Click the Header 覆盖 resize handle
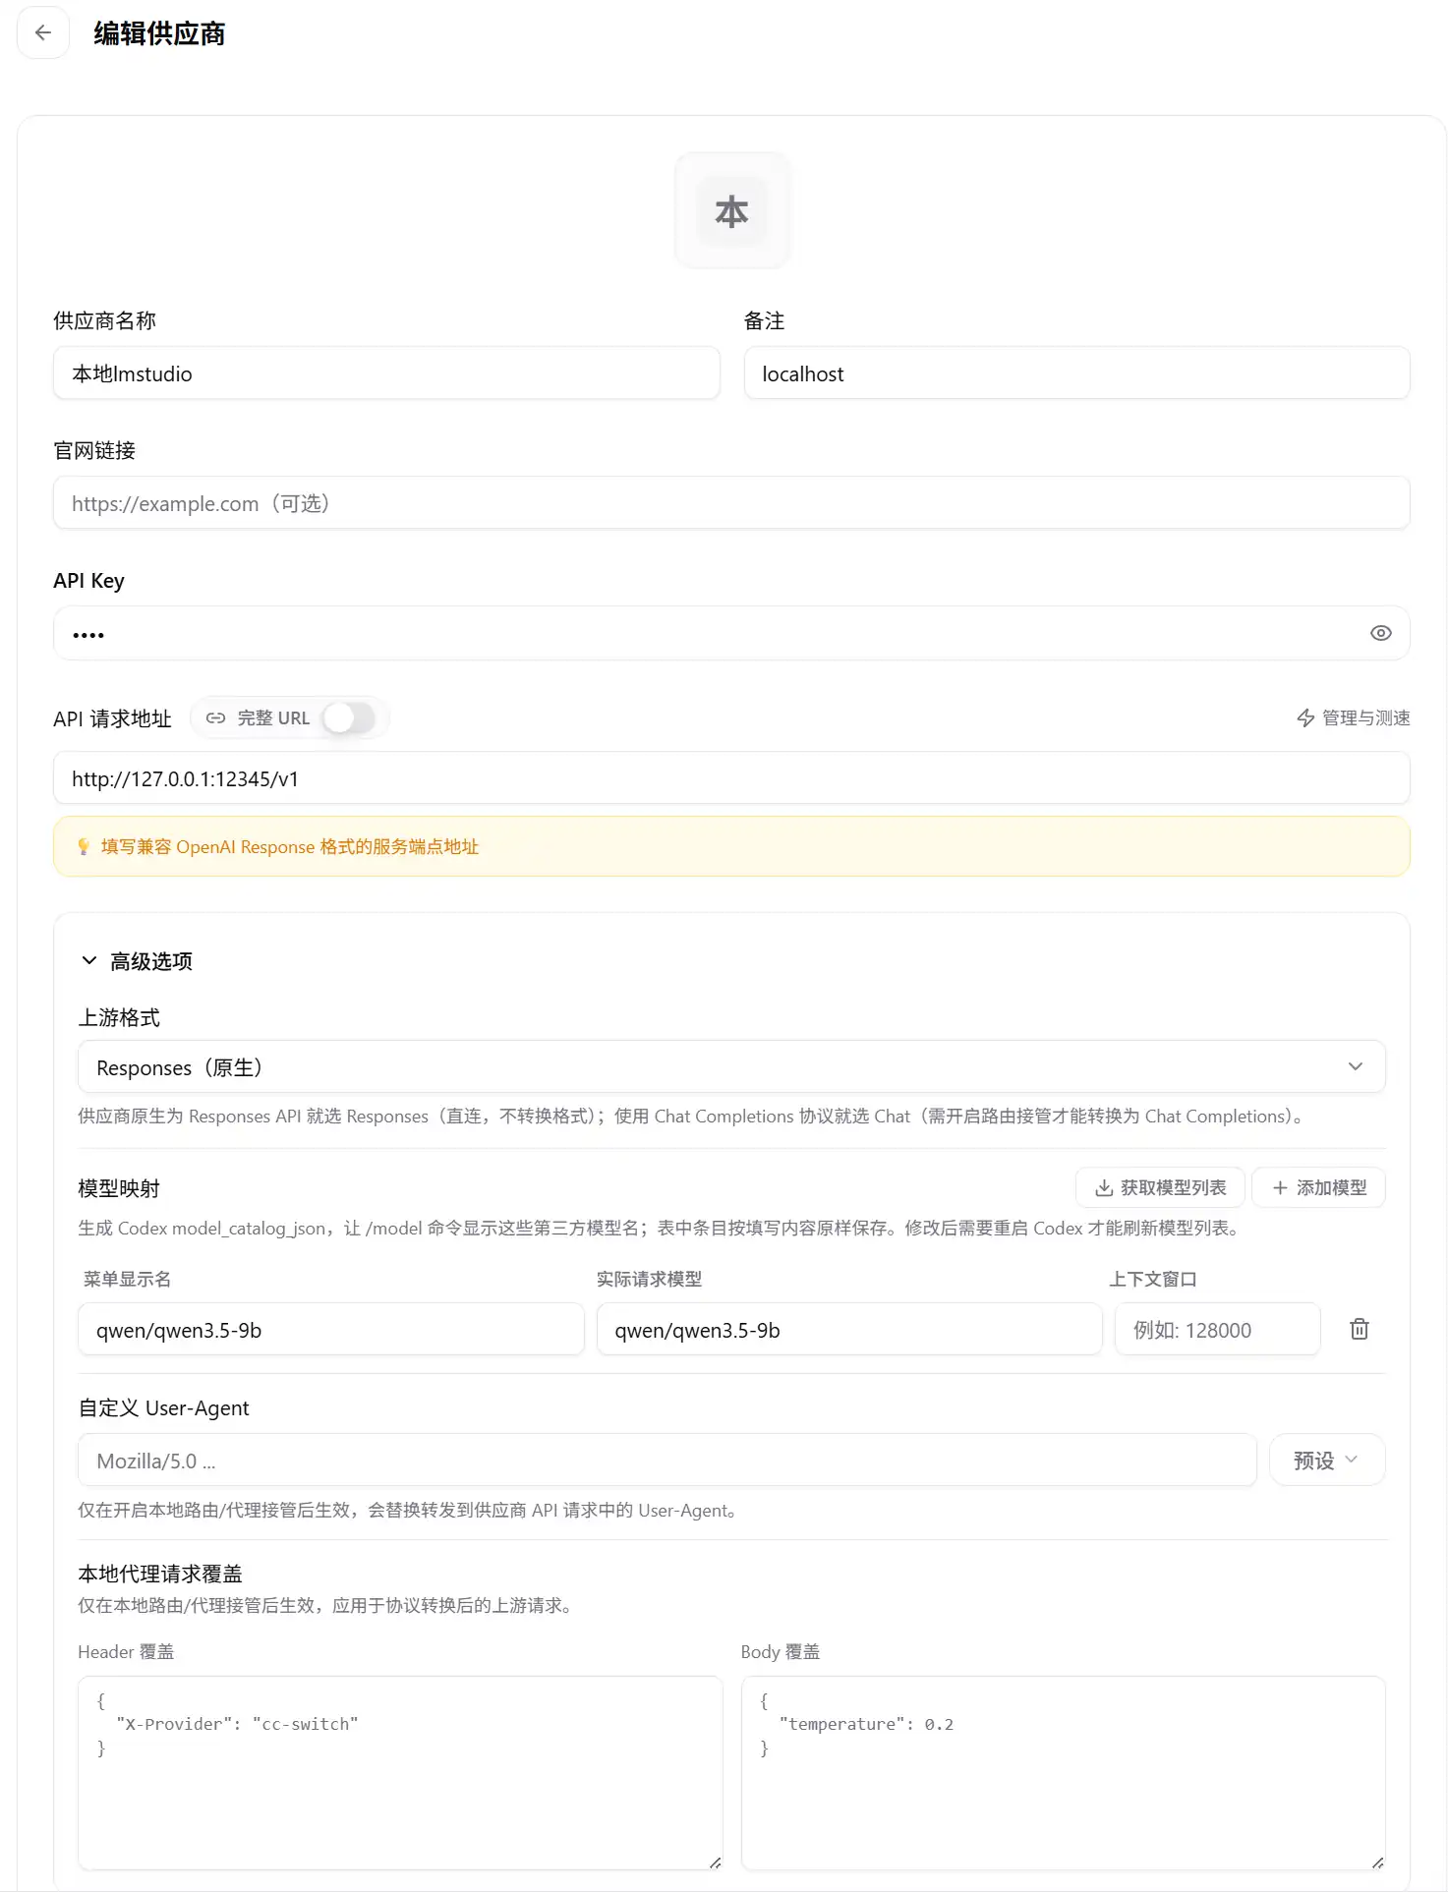The width and height of the screenshot is (1448, 1892). pos(716,1863)
